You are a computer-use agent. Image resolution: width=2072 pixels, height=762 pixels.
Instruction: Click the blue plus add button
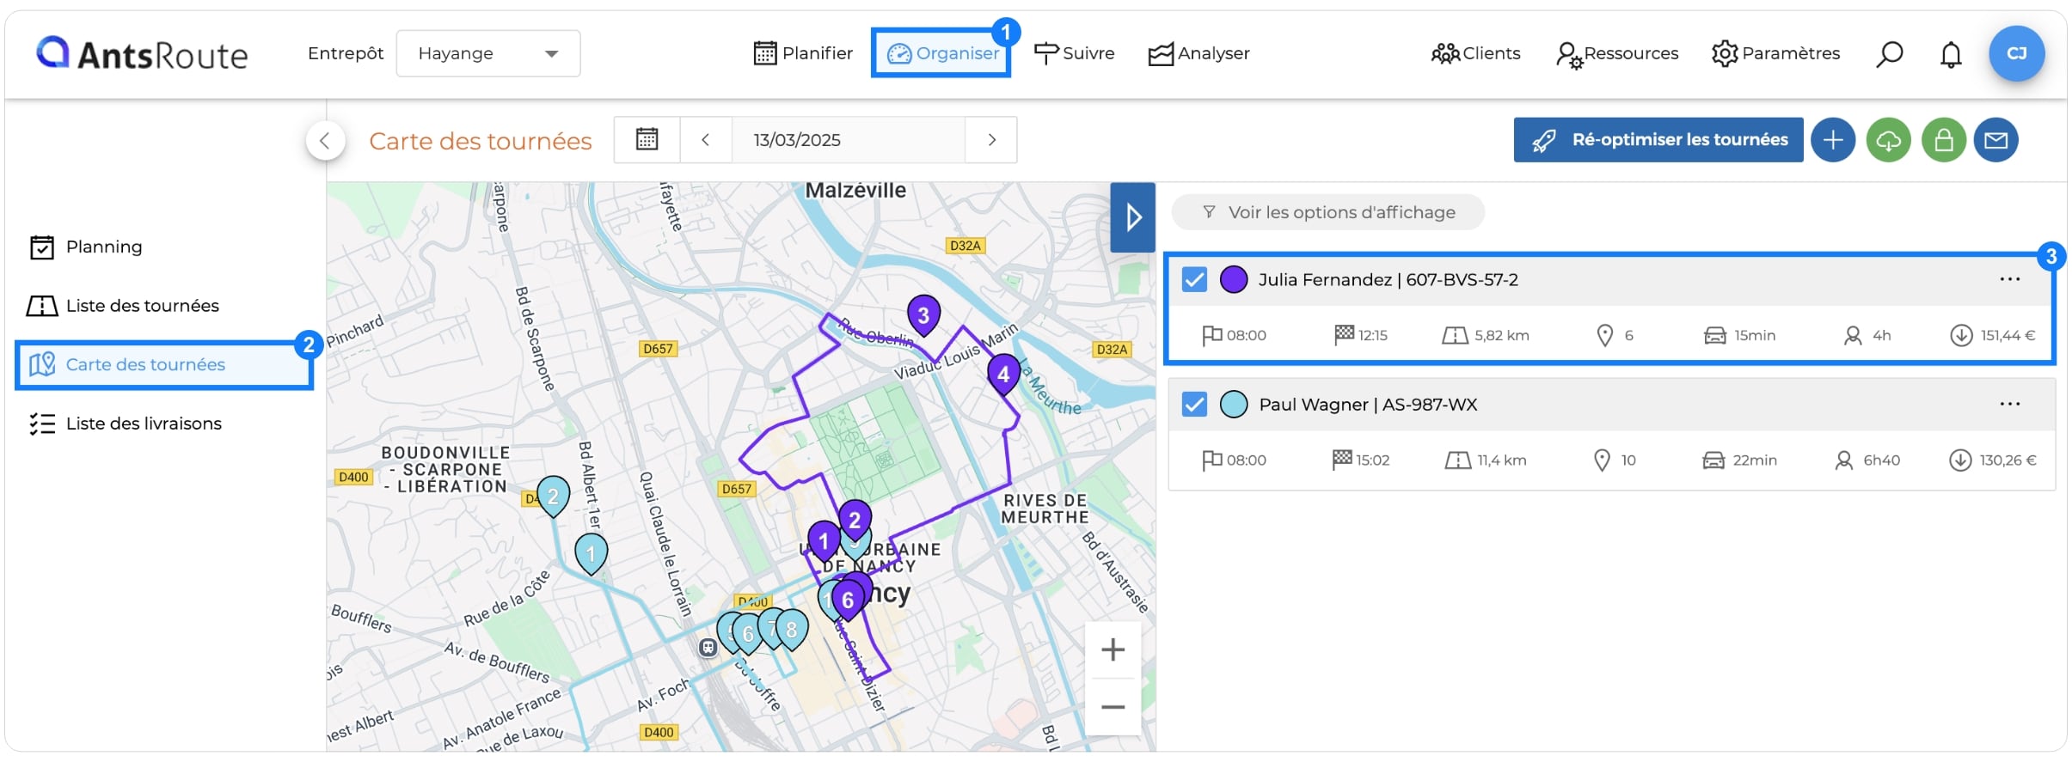[1833, 139]
